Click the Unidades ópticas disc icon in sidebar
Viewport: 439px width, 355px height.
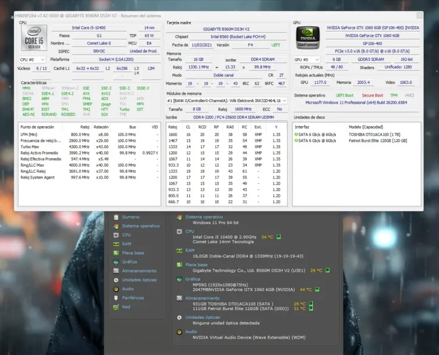click(116, 280)
